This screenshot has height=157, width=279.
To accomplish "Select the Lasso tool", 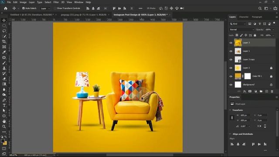I will [x=4, y=31].
